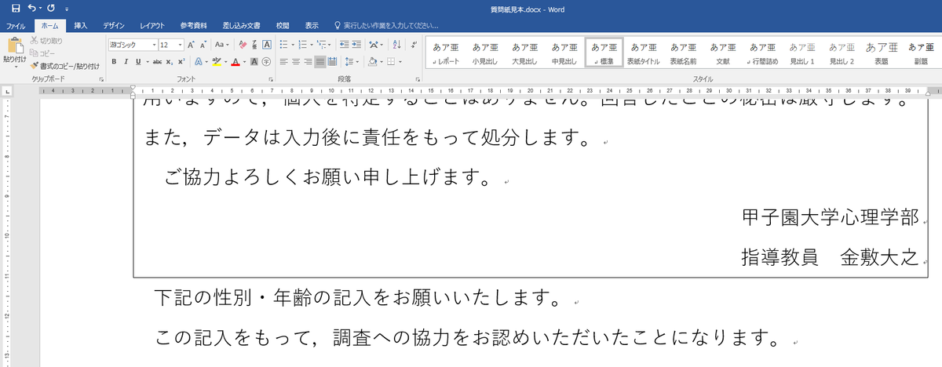
Task: Toggle Bold formatting
Action: 114,62
